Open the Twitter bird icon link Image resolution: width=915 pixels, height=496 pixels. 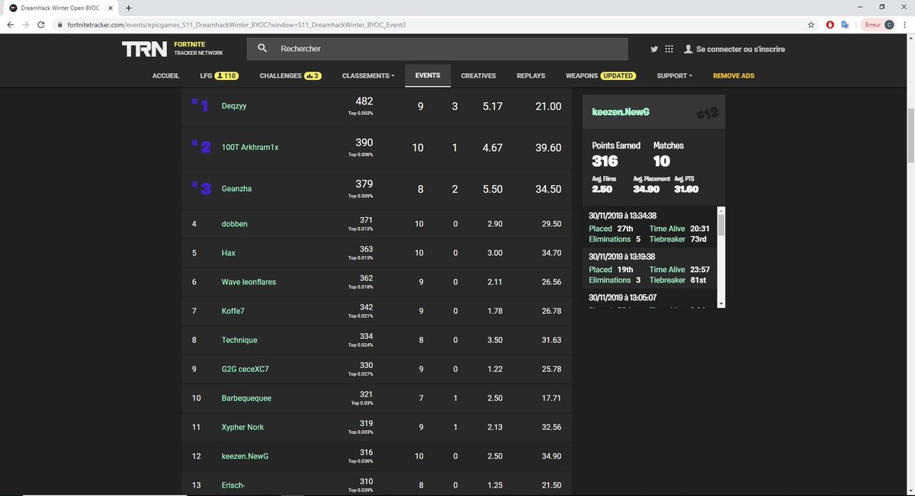(654, 49)
